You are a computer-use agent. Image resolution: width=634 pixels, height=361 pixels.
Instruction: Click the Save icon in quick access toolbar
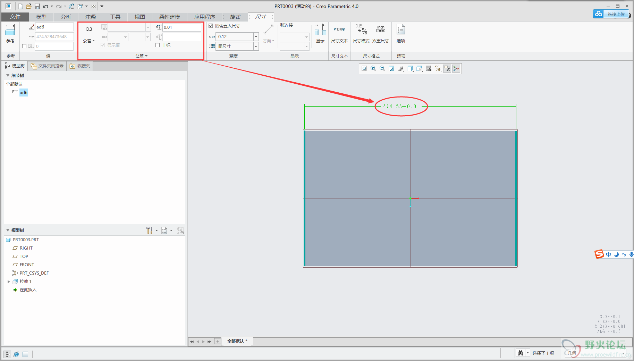pos(37,6)
